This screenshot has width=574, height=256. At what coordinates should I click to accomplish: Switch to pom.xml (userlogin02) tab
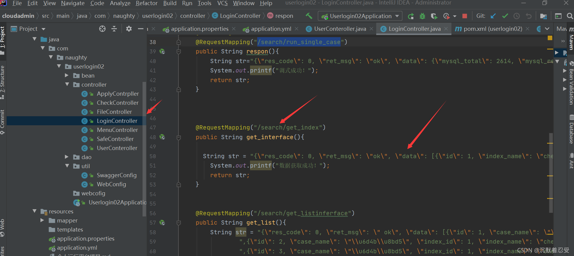492,29
